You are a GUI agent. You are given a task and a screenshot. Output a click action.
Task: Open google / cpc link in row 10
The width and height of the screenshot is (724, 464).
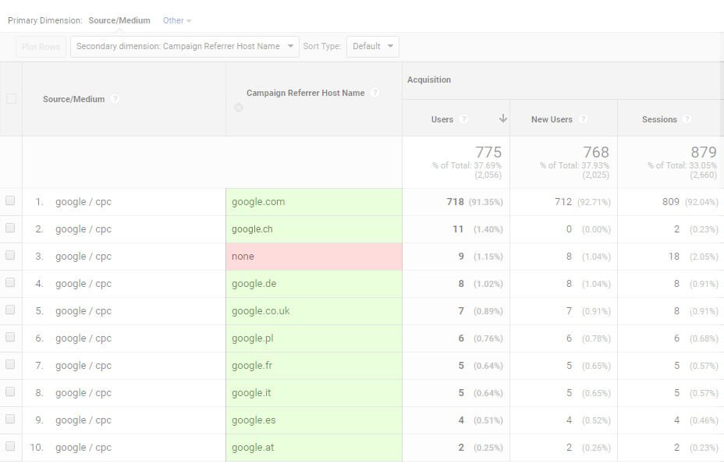point(83,448)
